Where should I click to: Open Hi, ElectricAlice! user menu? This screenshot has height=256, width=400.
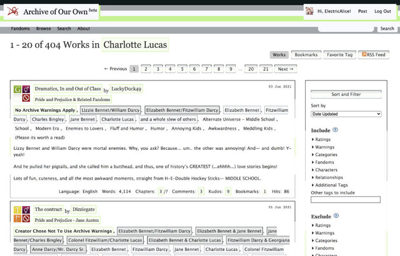334,11
